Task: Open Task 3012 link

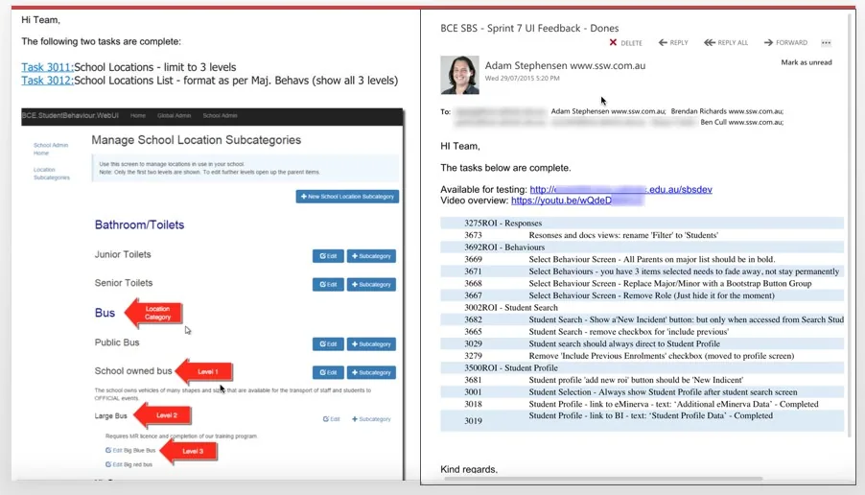Action: tap(47, 81)
